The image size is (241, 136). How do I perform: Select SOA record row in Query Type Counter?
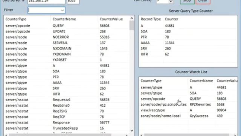(188, 31)
